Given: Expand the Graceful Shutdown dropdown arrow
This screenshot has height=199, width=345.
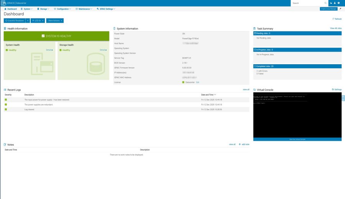Looking at the screenshot, I should coord(28,20).
